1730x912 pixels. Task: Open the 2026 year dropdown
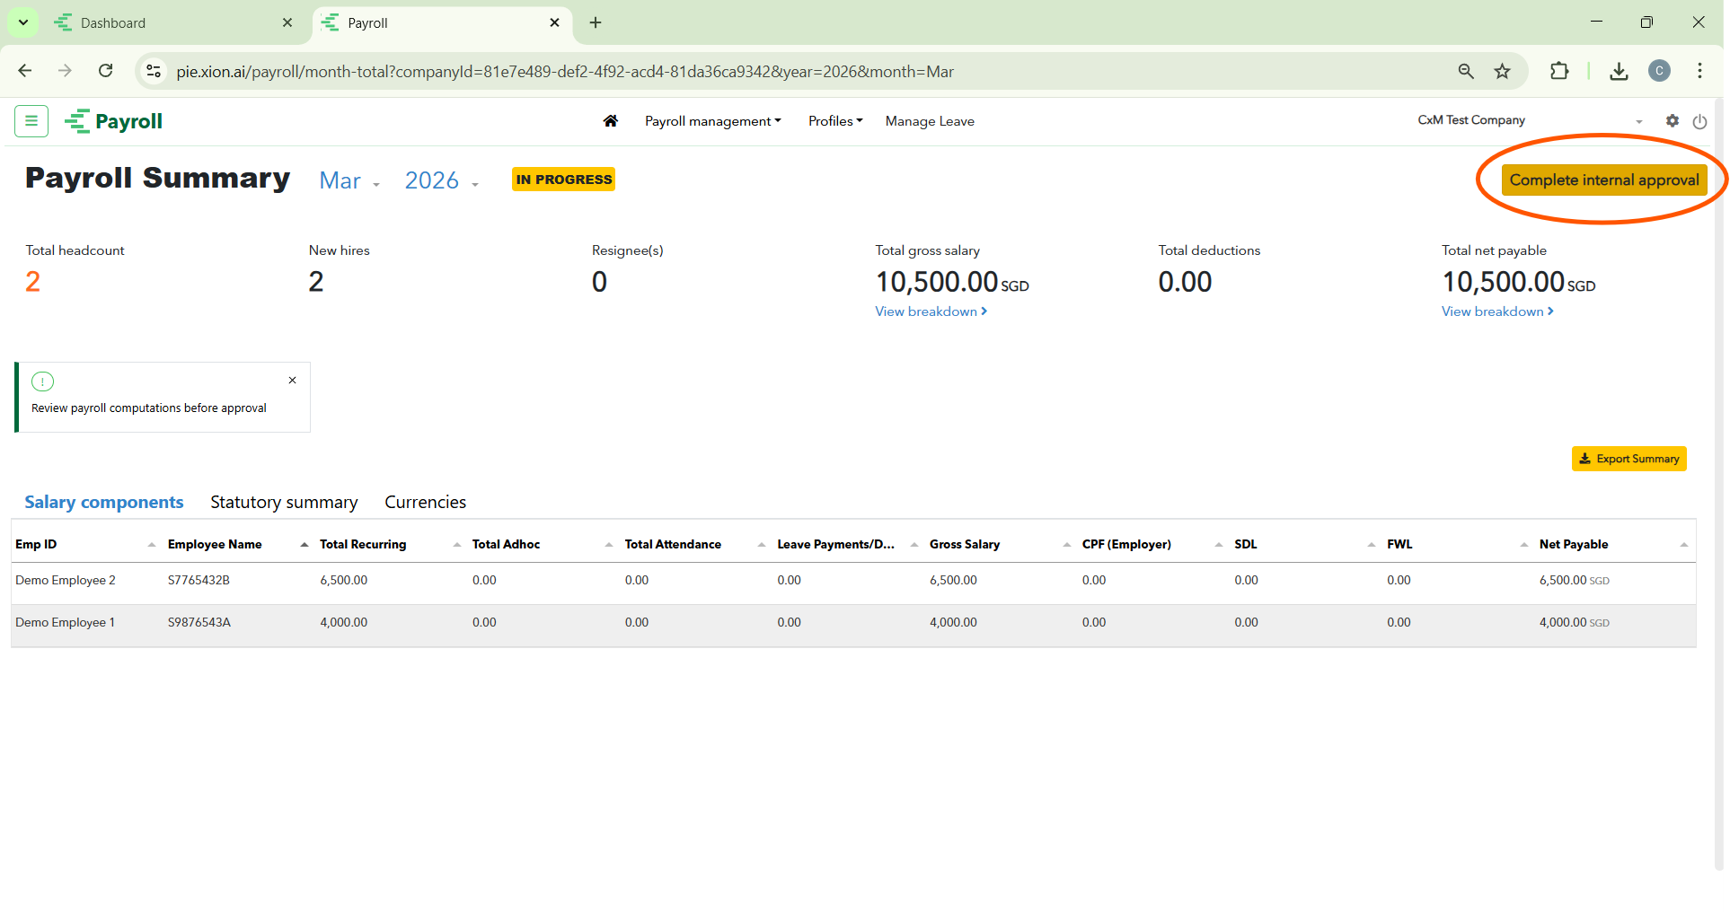click(x=441, y=181)
